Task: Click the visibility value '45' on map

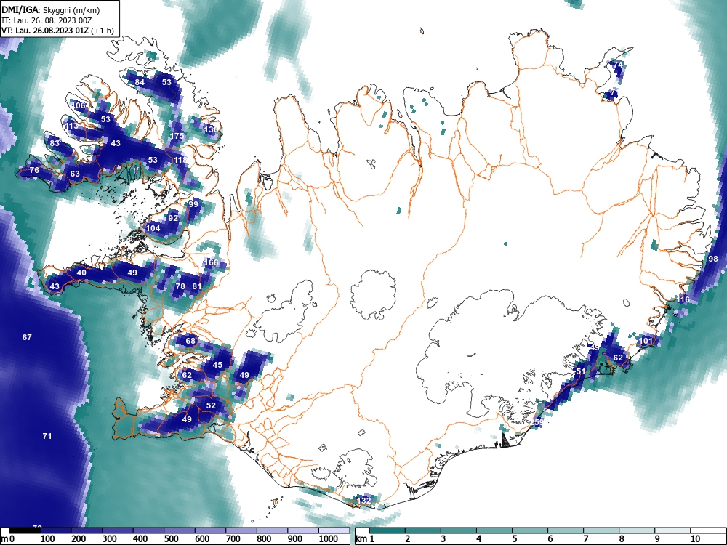Action: click(217, 365)
